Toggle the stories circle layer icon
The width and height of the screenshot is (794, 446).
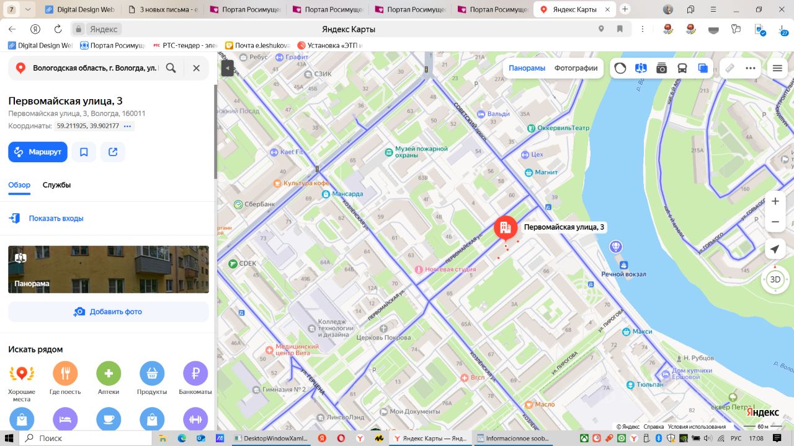620,68
